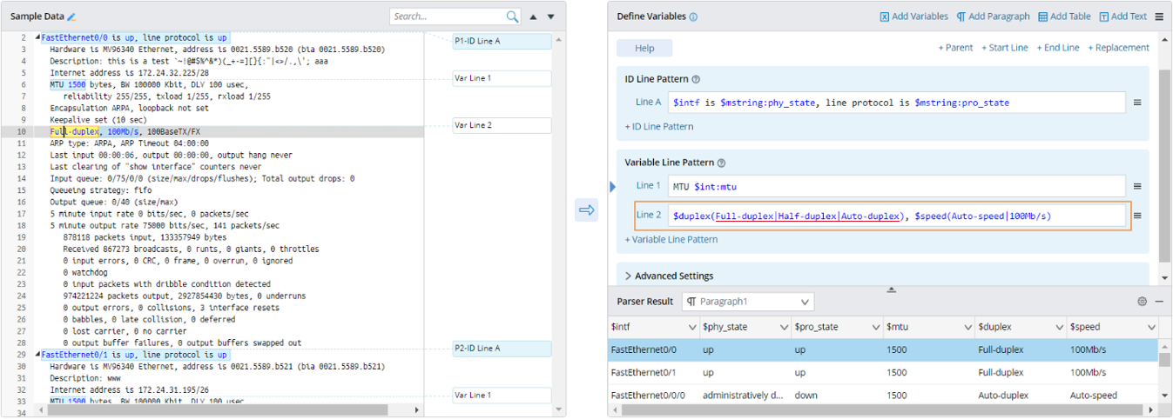
Task: Click the edit pencil beside Sample Data
Action: (x=71, y=17)
